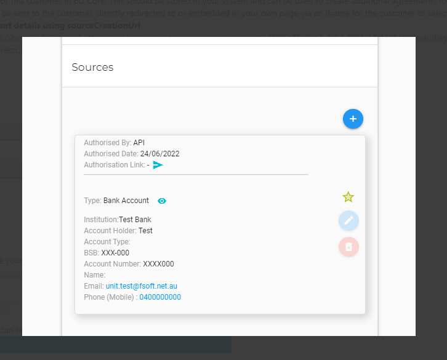The width and height of the screenshot is (447, 360).
Task: Send the authorisation link arrow icon
Action: [158, 165]
